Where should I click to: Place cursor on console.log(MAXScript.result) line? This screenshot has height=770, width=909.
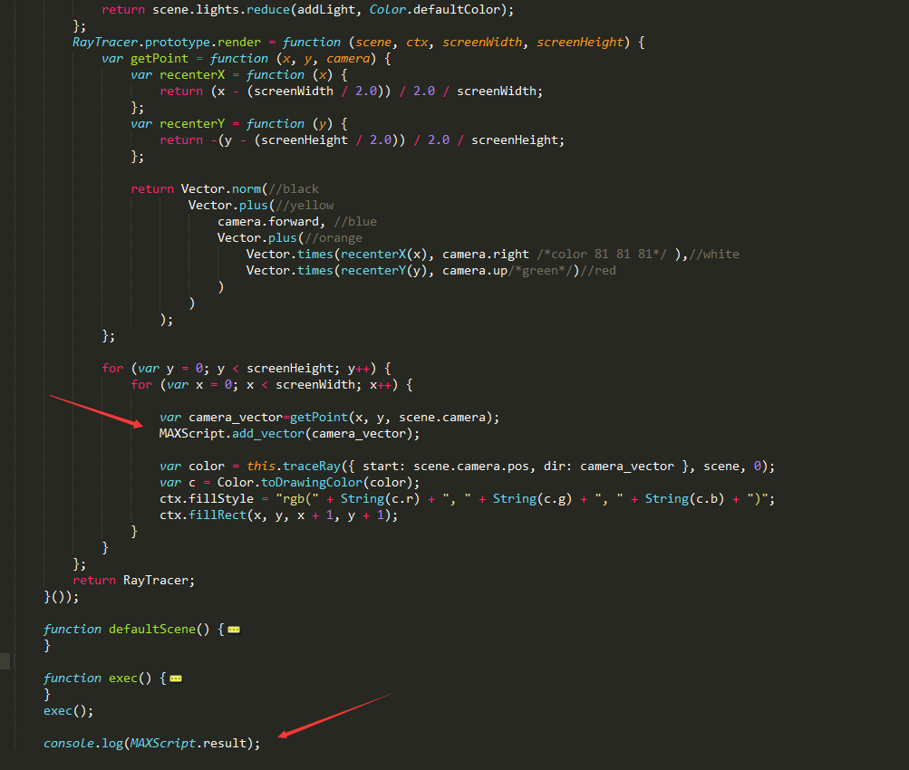coord(151,744)
